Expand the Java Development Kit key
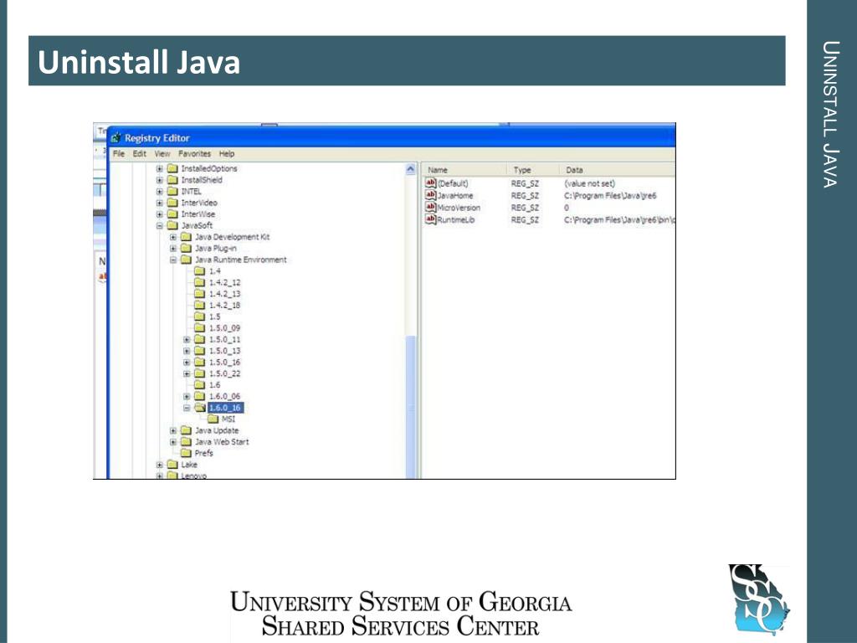 173,237
